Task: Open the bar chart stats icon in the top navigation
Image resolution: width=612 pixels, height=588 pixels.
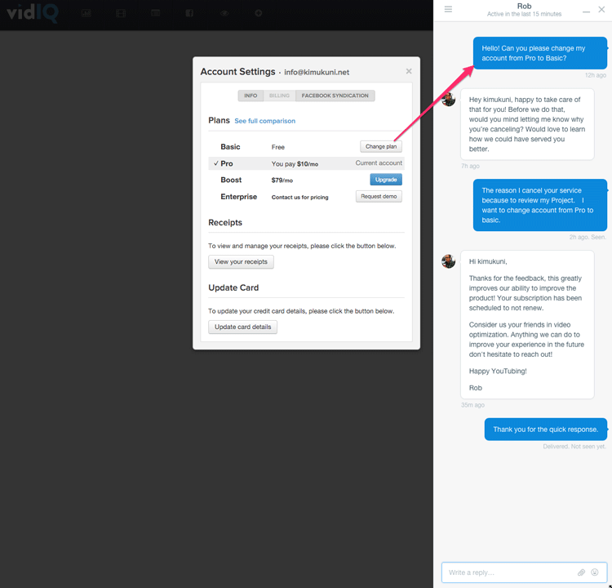Action: click(x=86, y=13)
